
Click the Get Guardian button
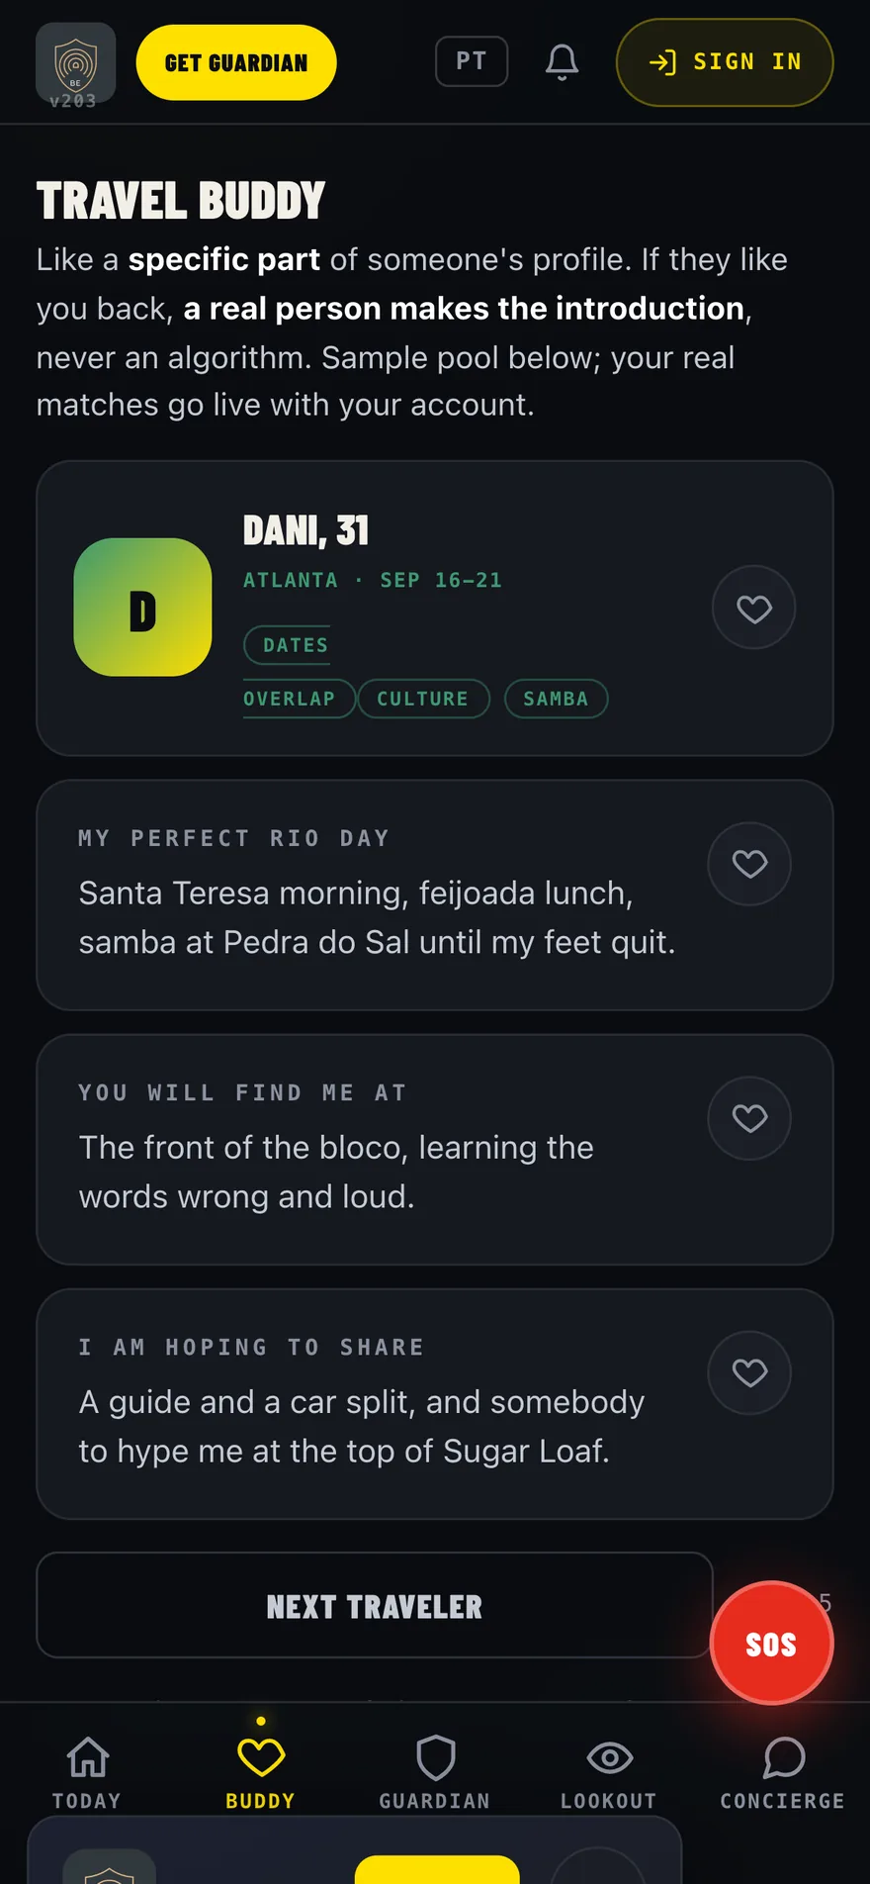[x=236, y=62]
